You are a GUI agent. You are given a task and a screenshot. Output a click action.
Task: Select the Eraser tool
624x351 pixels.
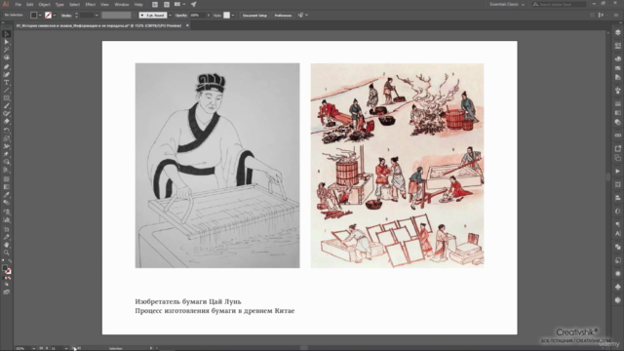tap(7, 121)
